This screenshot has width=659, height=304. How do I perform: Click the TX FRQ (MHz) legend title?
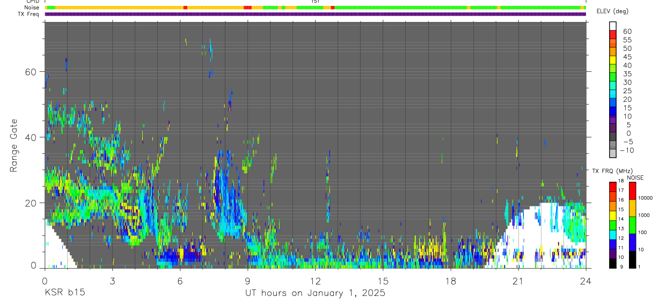pos(609,170)
